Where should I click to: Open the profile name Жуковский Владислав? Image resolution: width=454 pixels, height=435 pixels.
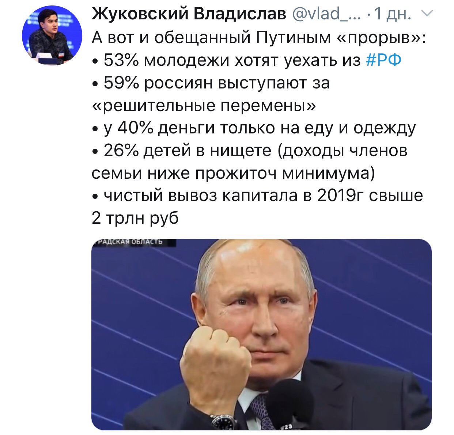(x=189, y=14)
